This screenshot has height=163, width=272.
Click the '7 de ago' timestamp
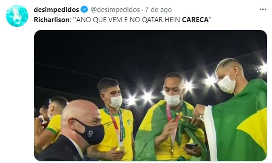pos(158,10)
